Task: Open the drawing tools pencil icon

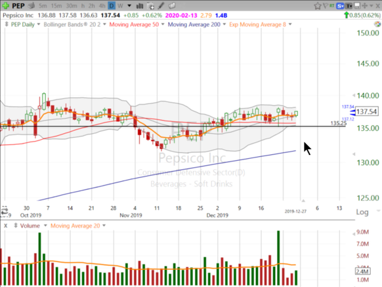Action: click(161, 6)
